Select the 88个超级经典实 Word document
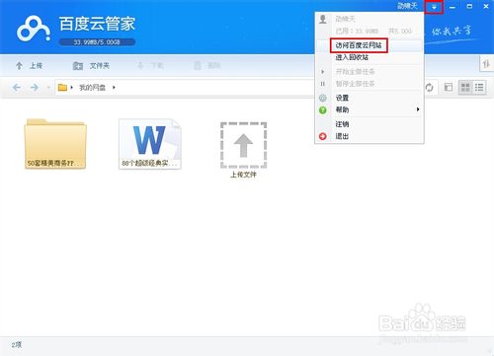Screen dimensions: 494x356 pos(150,144)
